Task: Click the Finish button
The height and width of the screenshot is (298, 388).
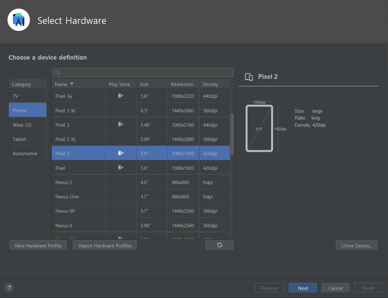Action: point(368,288)
